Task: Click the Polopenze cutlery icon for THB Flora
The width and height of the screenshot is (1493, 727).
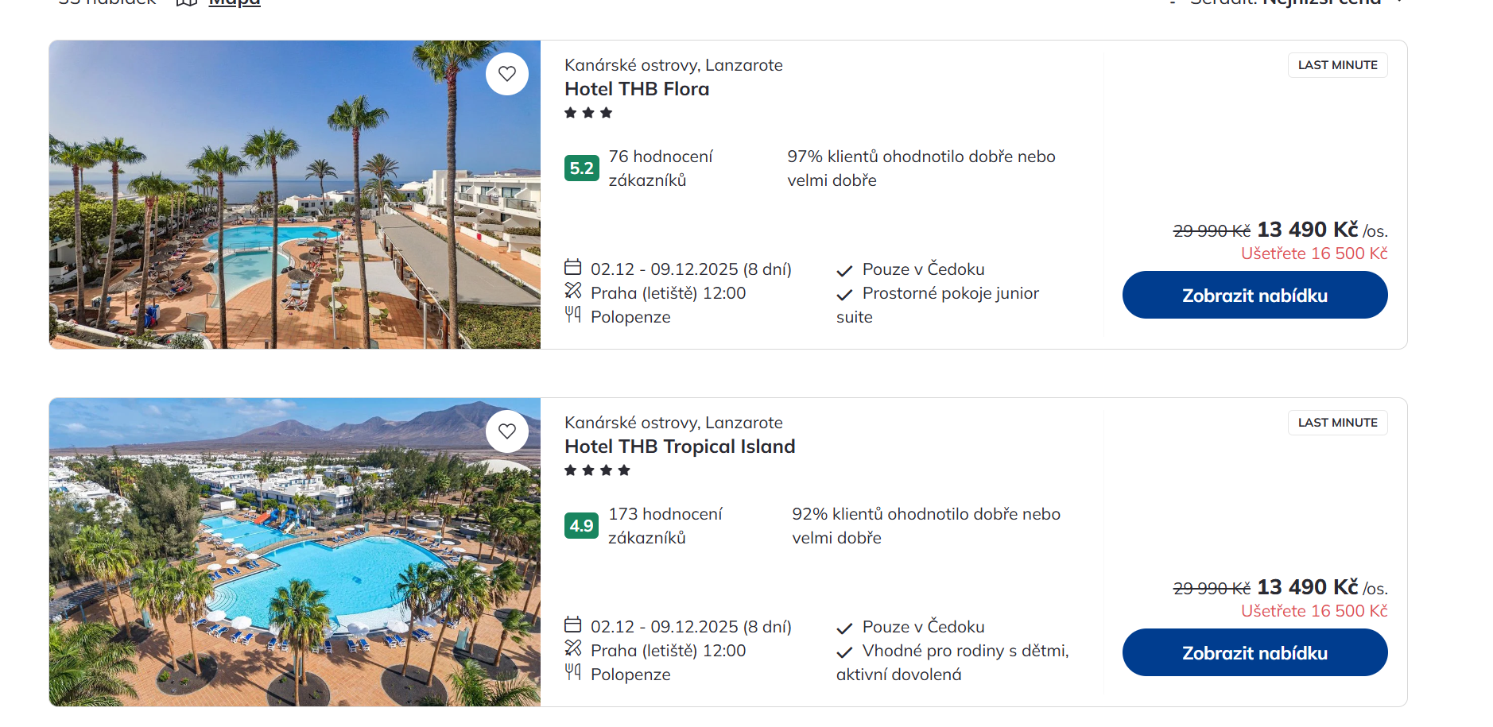Action: pos(573,315)
